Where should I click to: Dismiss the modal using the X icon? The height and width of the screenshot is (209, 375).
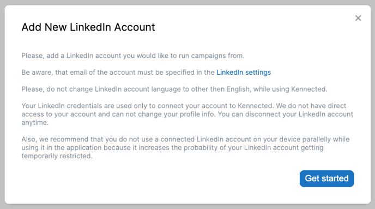click(x=358, y=18)
